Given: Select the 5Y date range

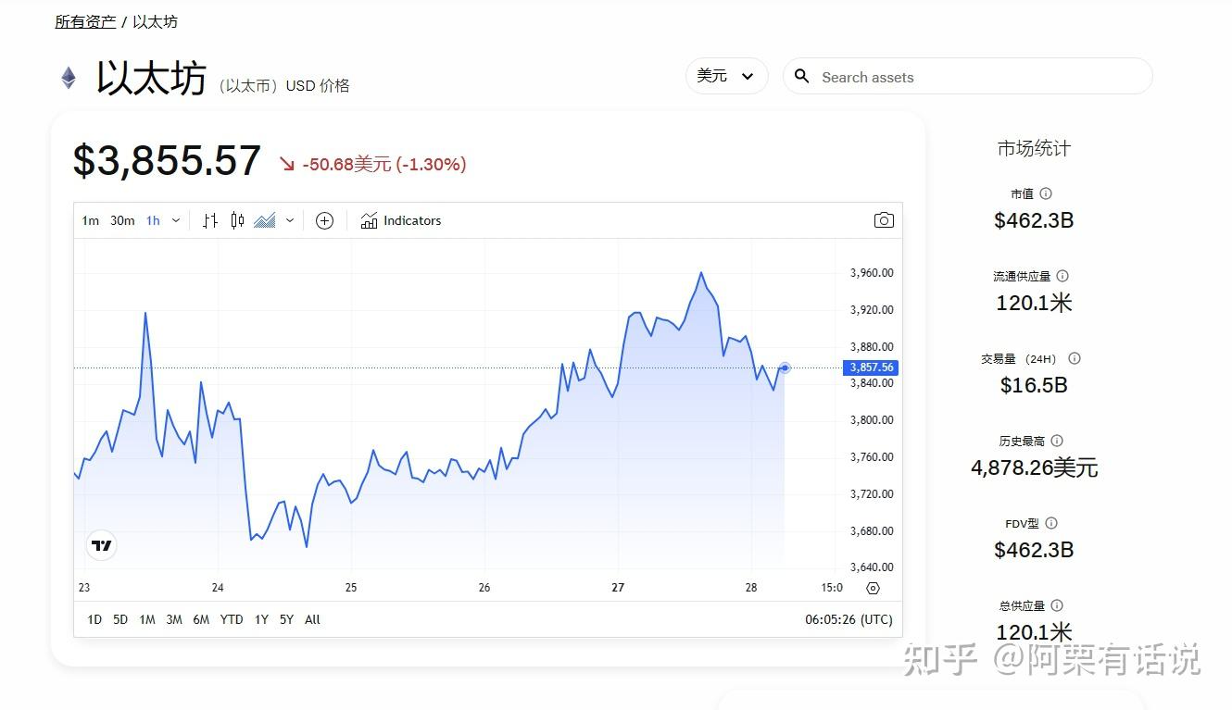Looking at the screenshot, I should pos(286,619).
